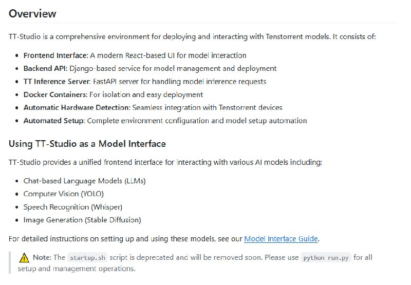Click the Automated Setup bold text
Image resolution: width=411 pixels, height=285 pixels.
tap(54, 121)
